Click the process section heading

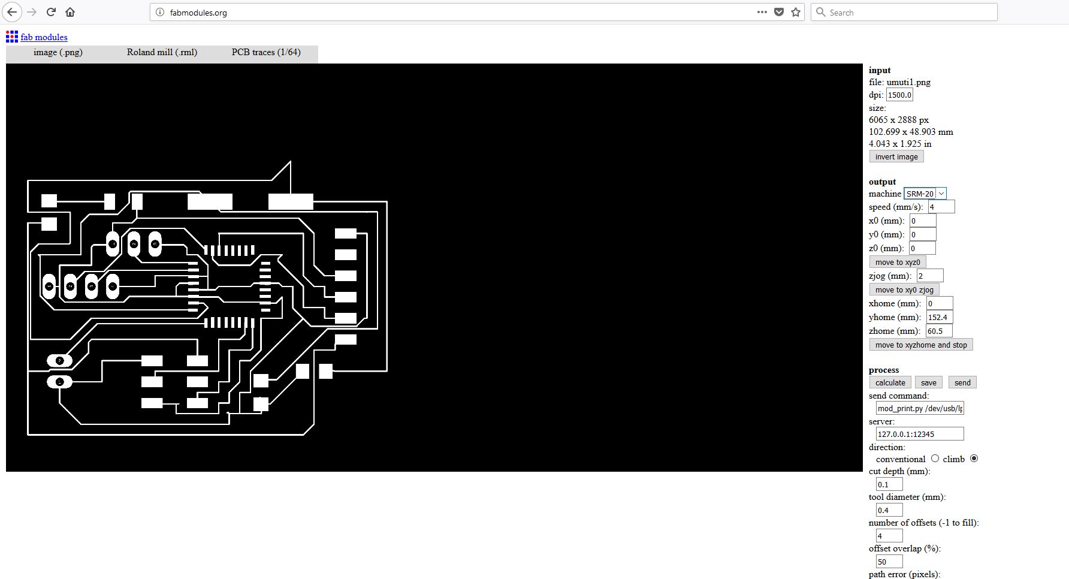click(x=884, y=370)
